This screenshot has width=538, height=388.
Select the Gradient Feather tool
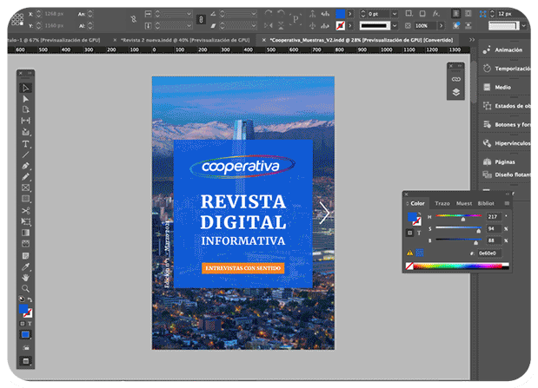[25, 244]
